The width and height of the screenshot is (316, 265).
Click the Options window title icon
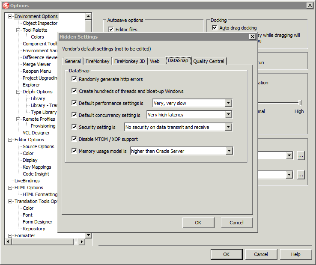pyautogui.click(x=6, y=6)
